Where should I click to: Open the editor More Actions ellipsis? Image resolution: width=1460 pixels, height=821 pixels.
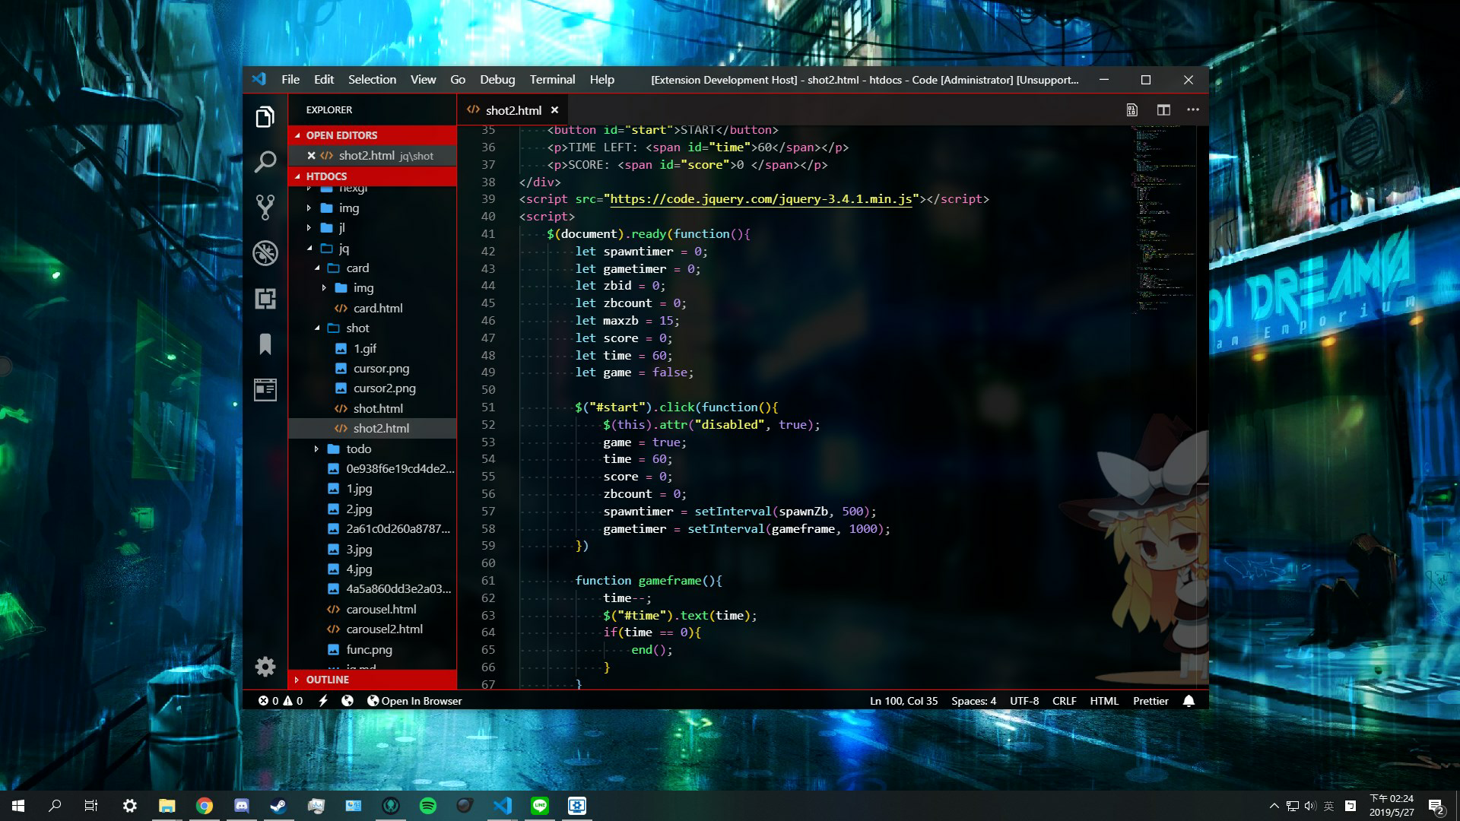(x=1192, y=109)
